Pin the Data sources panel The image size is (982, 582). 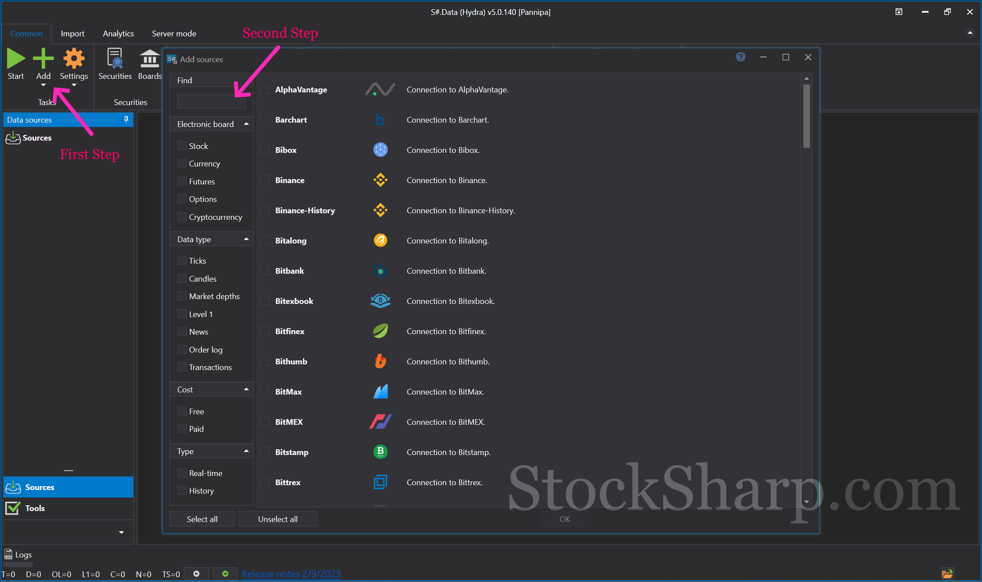(x=126, y=120)
